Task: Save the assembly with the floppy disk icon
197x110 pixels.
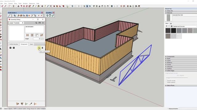Action: (x=40, y=23)
